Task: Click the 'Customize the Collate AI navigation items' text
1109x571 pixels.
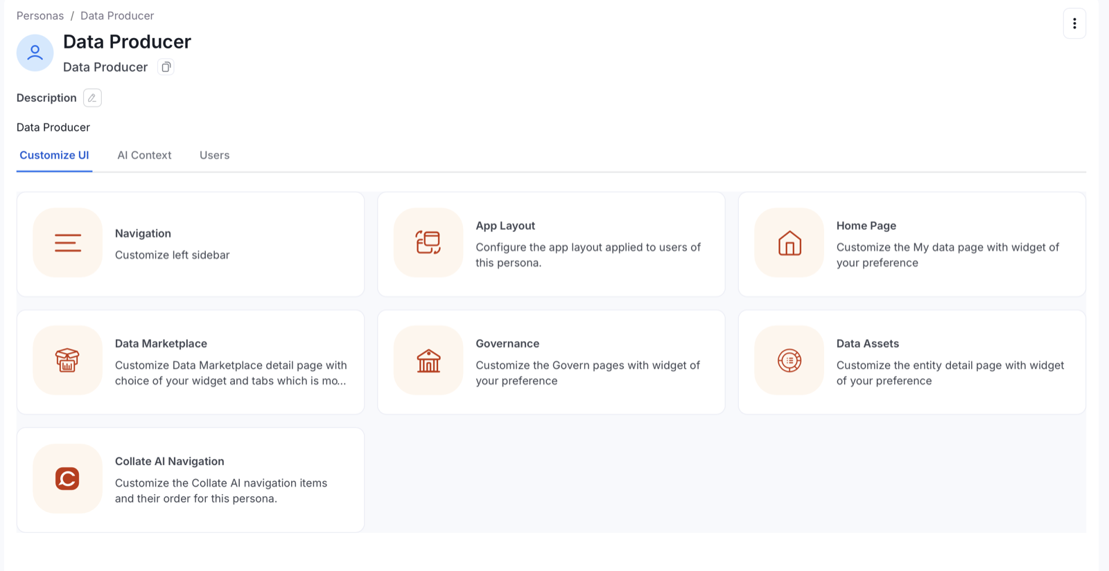Action: [x=221, y=491]
